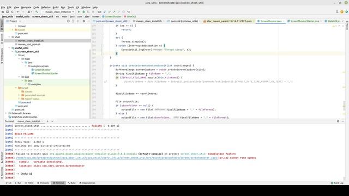Open the Navigate menu
Viewport: 349px width, 196px height.
coord(26,7)
